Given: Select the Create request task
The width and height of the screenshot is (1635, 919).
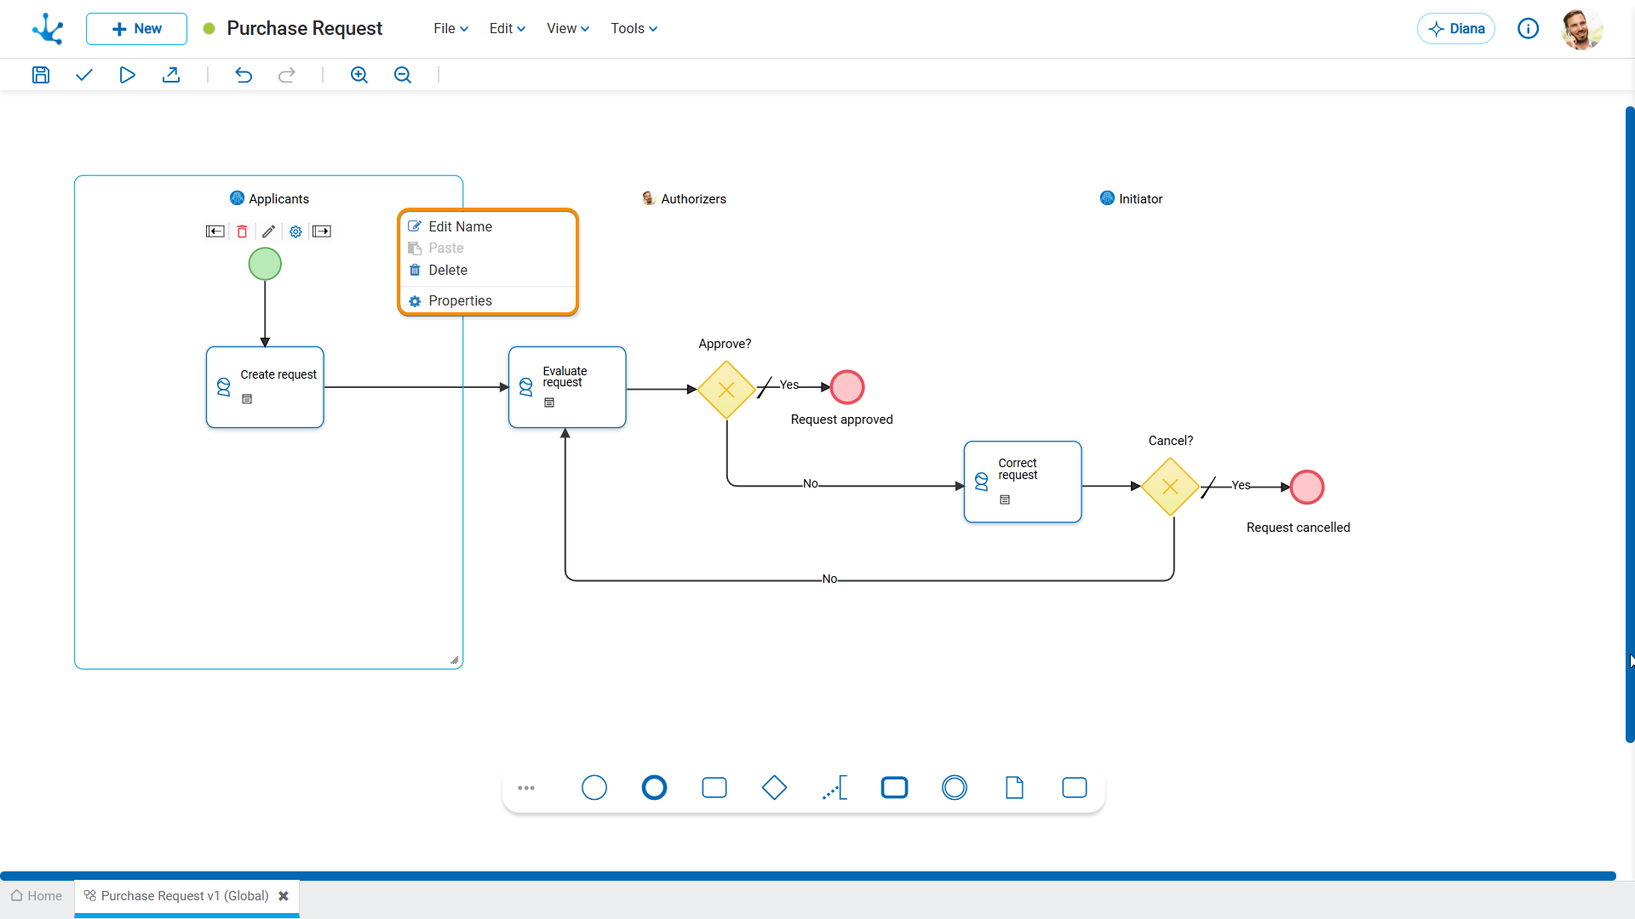Looking at the screenshot, I should click(265, 387).
